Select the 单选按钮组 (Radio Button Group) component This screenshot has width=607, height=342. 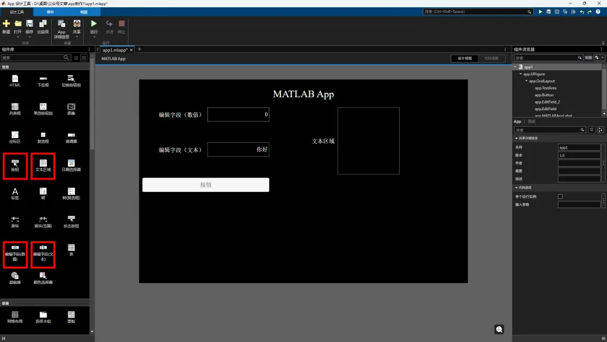point(43,109)
